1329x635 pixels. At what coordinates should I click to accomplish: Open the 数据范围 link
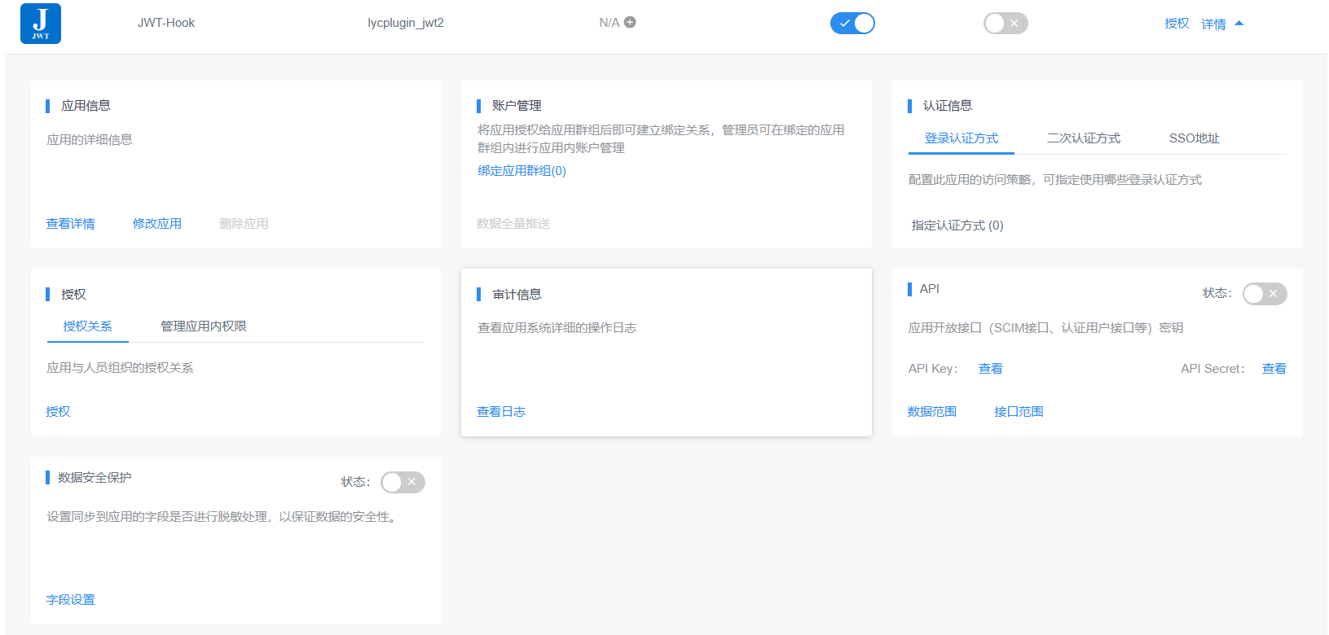pos(932,412)
